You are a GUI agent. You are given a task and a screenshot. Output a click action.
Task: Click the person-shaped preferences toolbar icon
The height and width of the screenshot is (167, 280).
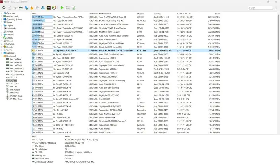click(43, 8)
